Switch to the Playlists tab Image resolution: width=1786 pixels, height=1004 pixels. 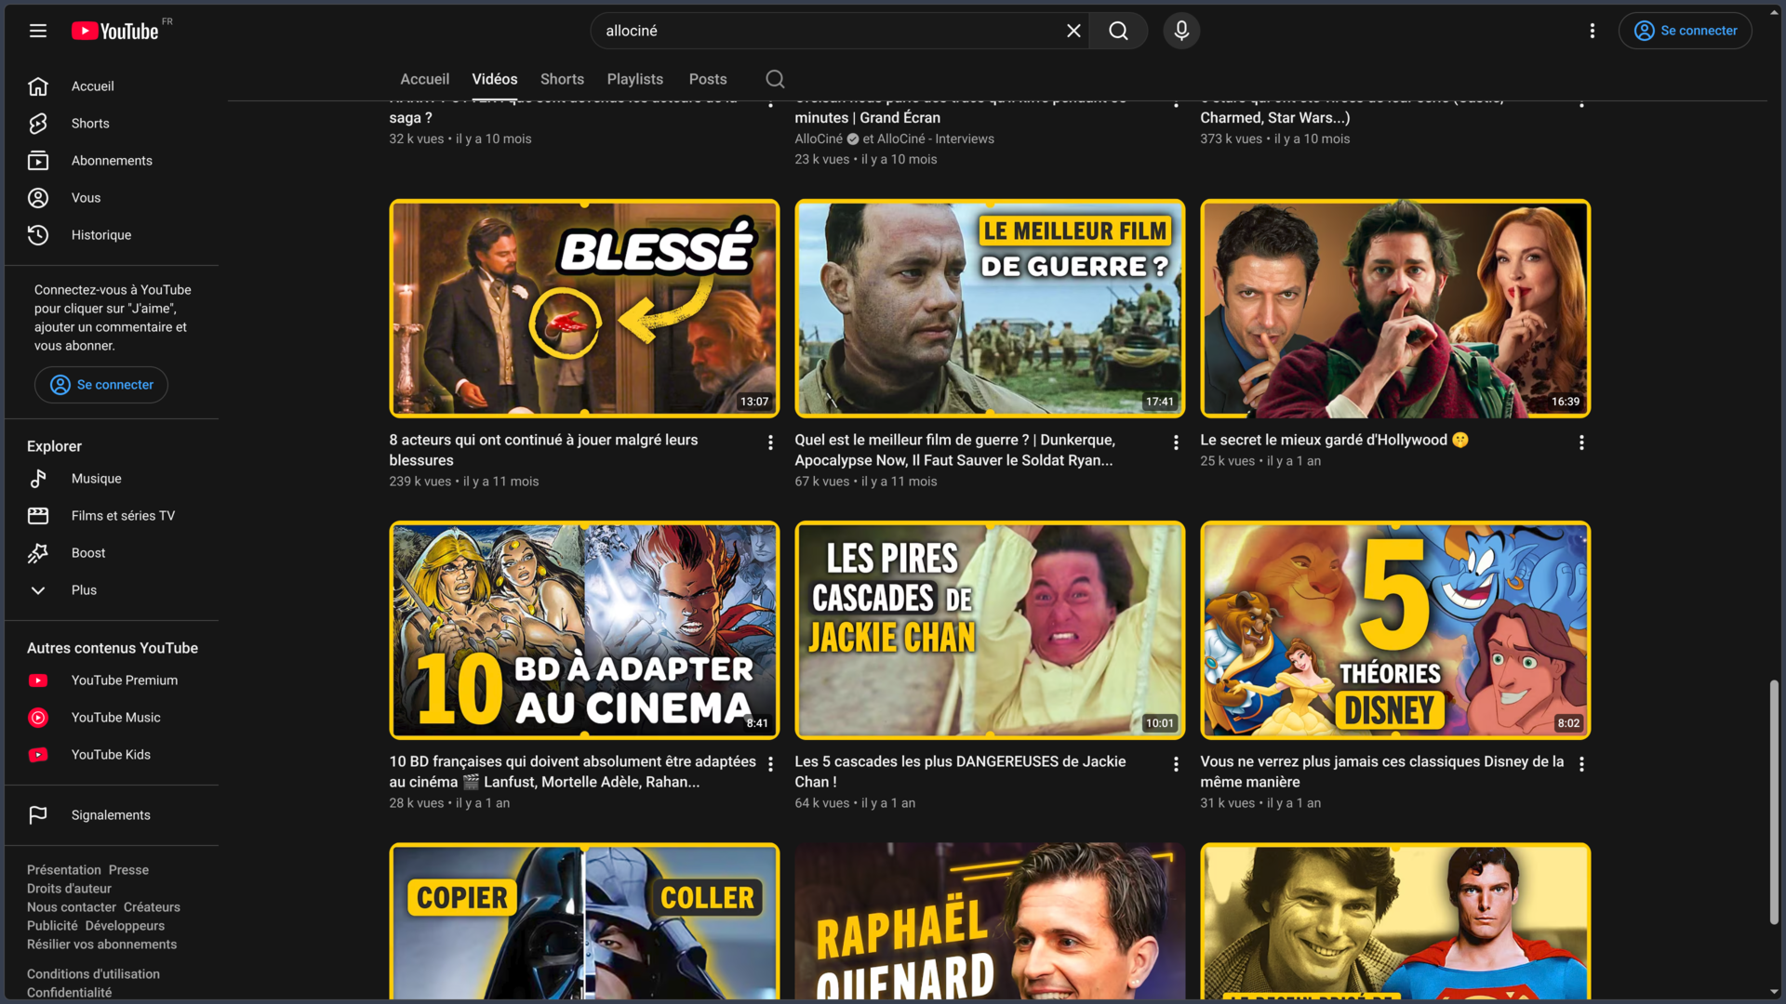[x=634, y=79]
